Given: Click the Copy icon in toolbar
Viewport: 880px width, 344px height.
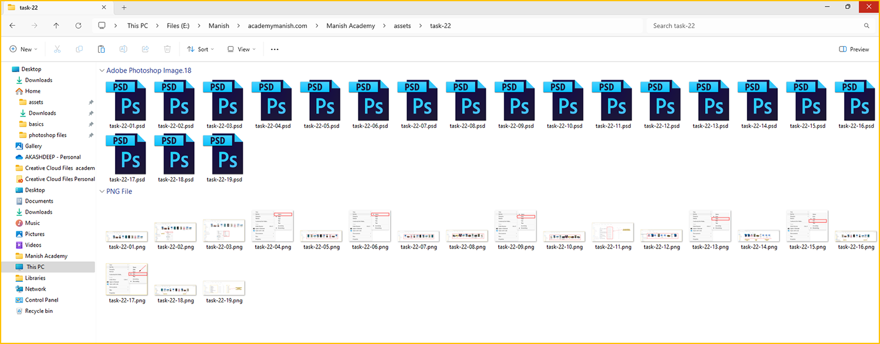Looking at the screenshot, I should (79, 49).
